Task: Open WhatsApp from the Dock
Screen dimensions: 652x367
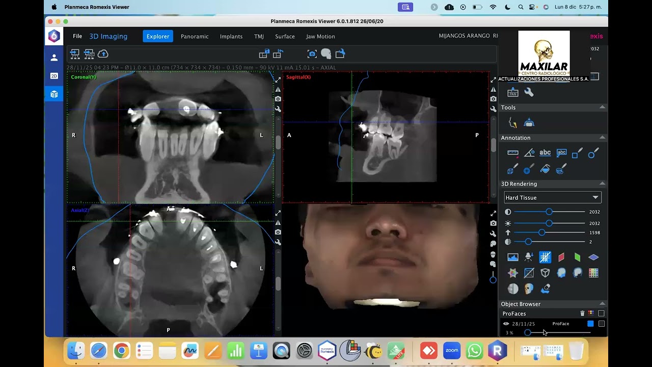Action: point(475,351)
